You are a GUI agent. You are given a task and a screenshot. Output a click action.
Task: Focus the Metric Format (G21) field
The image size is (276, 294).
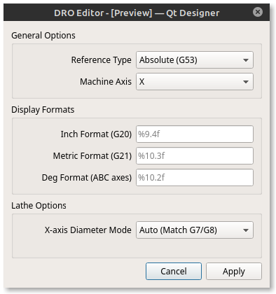(x=195, y=156)
